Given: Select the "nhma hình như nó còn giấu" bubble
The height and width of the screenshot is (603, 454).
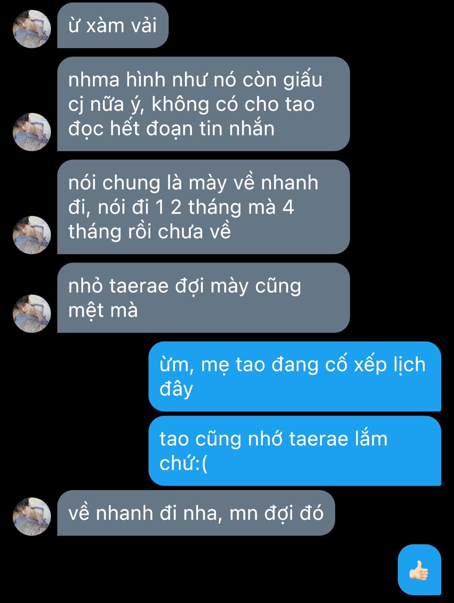Looking at the screenshot, I should 203,104.
